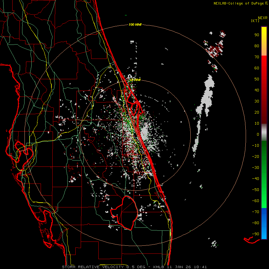
Task: Click the -40 knot scale value
Action: tap(256, 179)
